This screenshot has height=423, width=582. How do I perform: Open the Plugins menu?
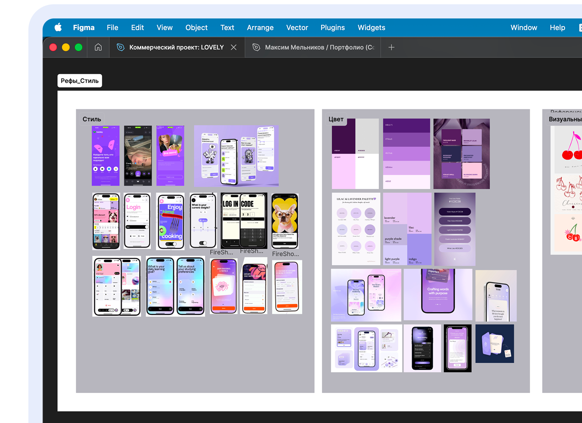[333, 28]
